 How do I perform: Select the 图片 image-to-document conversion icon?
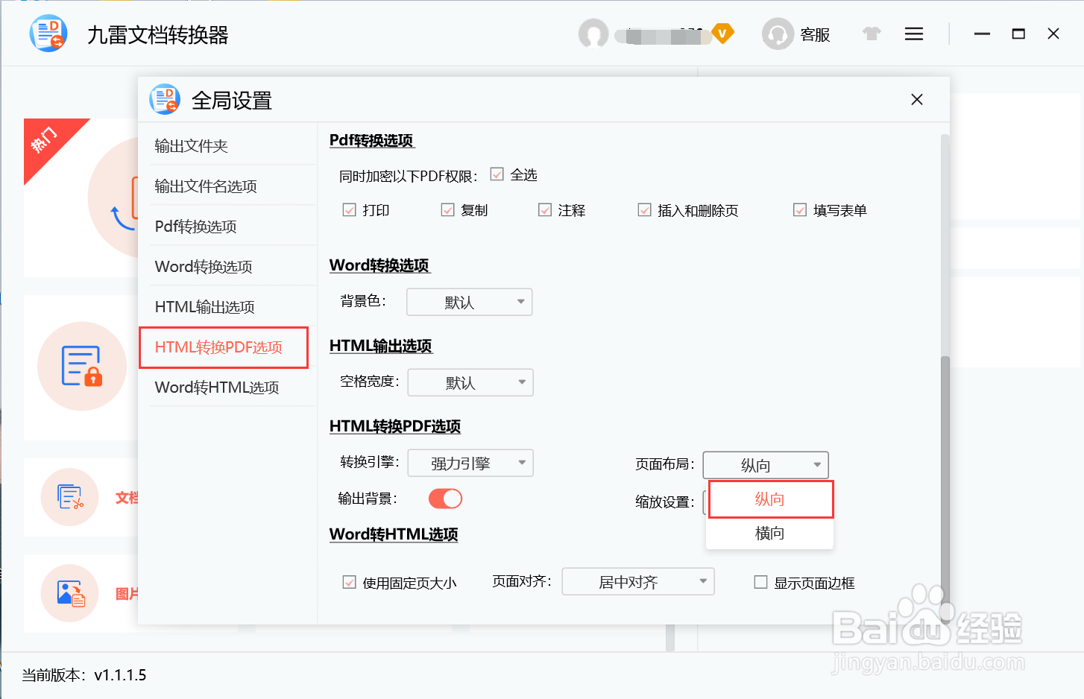[69, 593]
